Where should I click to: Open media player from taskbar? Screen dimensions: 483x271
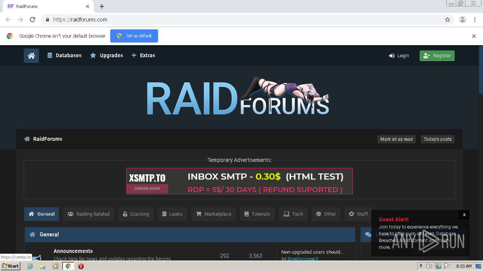(55, 266)
